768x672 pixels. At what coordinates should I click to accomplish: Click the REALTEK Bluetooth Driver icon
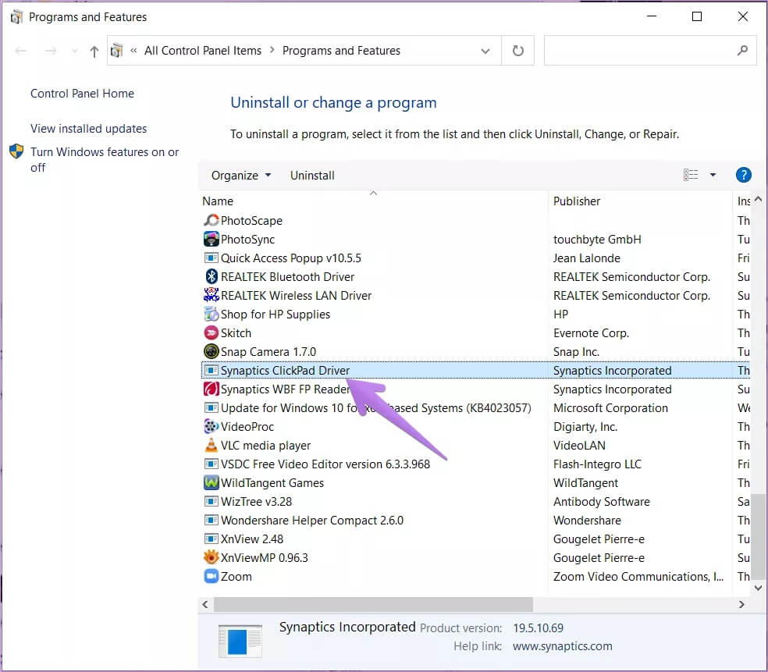click(x=211, y=276)
